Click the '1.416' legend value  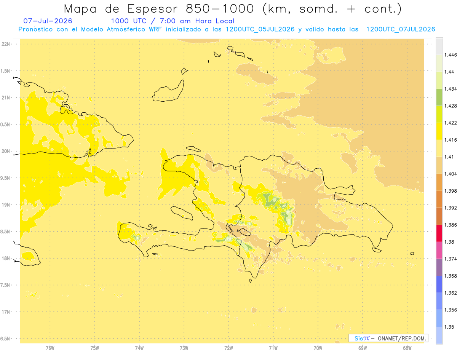451,140
